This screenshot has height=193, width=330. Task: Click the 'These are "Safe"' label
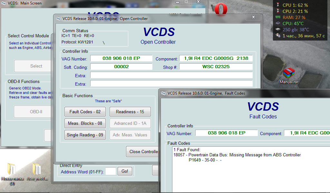pyautogui.click(x=108, y=101)
